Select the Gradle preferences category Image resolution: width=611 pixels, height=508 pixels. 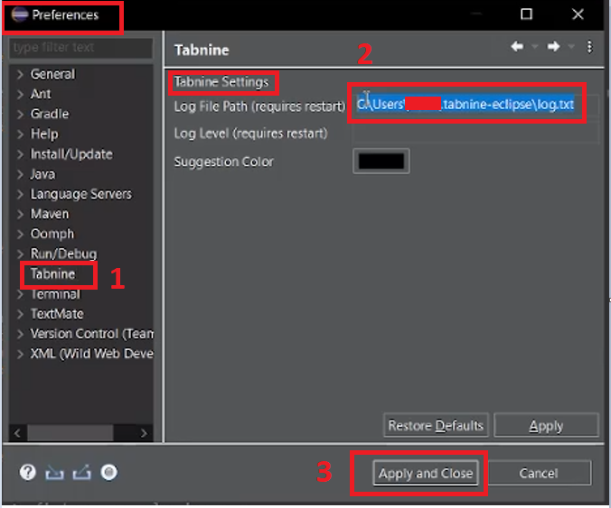click(50, 114)
